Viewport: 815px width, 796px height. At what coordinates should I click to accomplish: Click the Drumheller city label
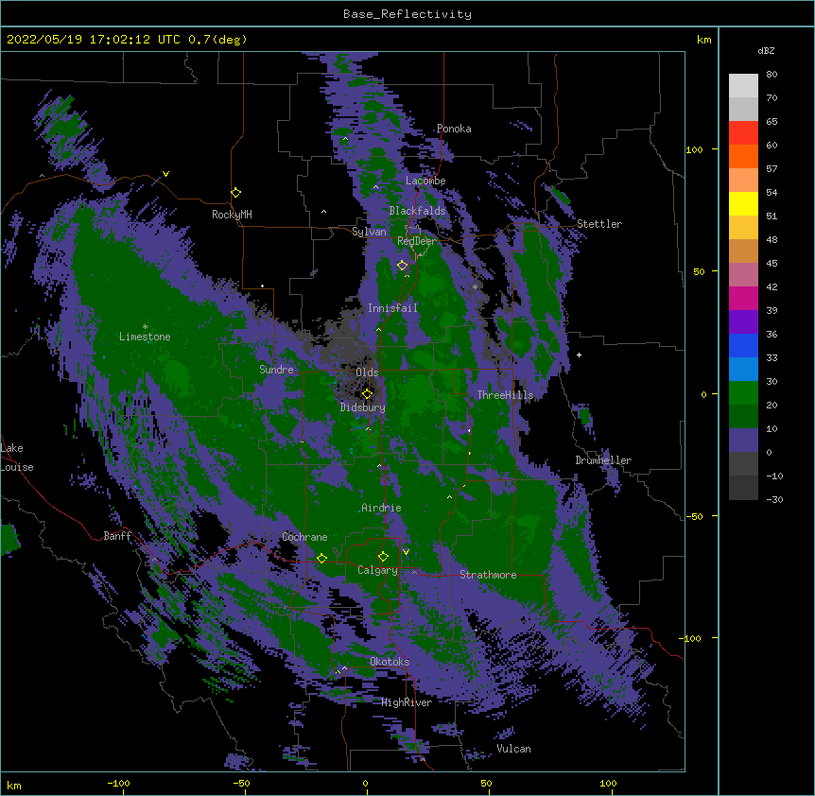[x=603, y=460]
